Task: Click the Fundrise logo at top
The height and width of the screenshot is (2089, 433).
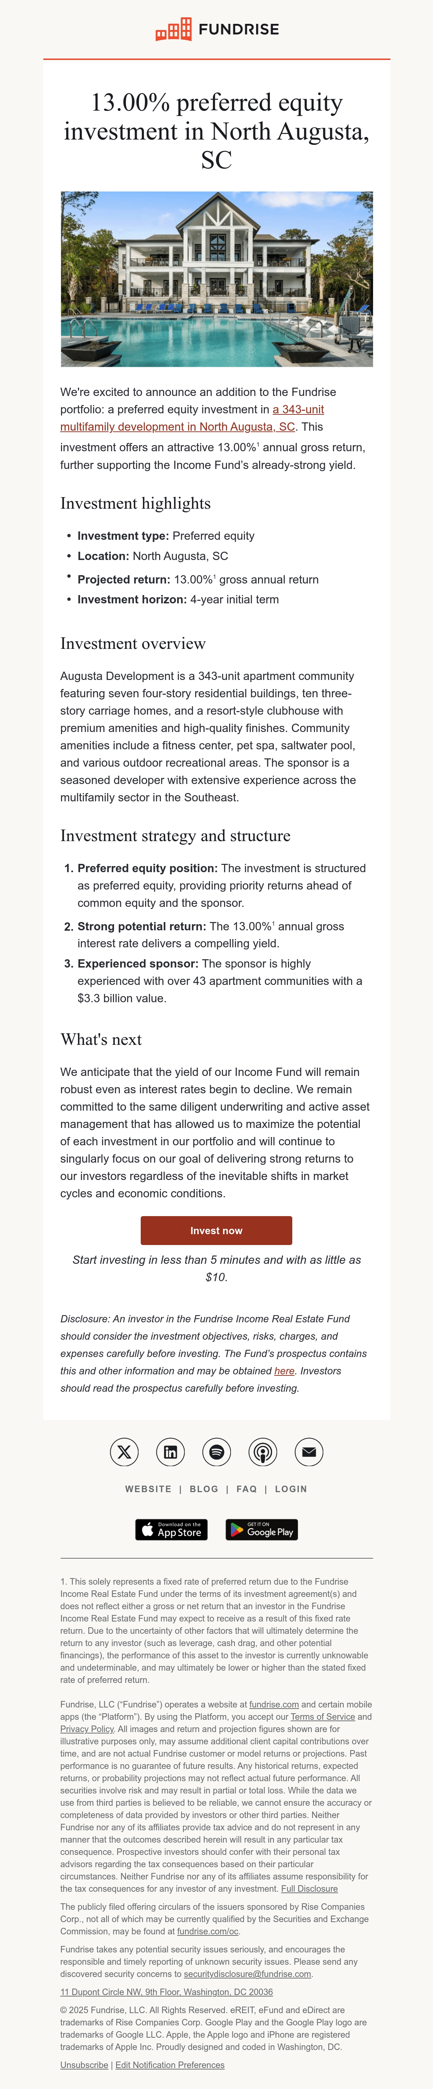Action: pos(217,29)
